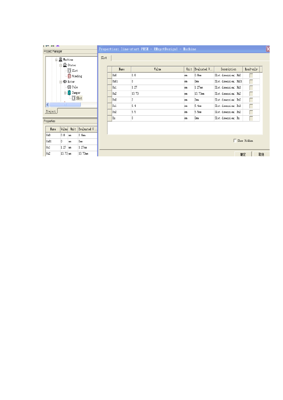
Task: Edit the Bs1 value field 6.4
Action: tap(158, 106)
